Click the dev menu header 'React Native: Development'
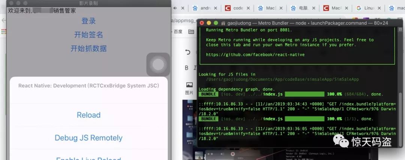 [88, 85]
